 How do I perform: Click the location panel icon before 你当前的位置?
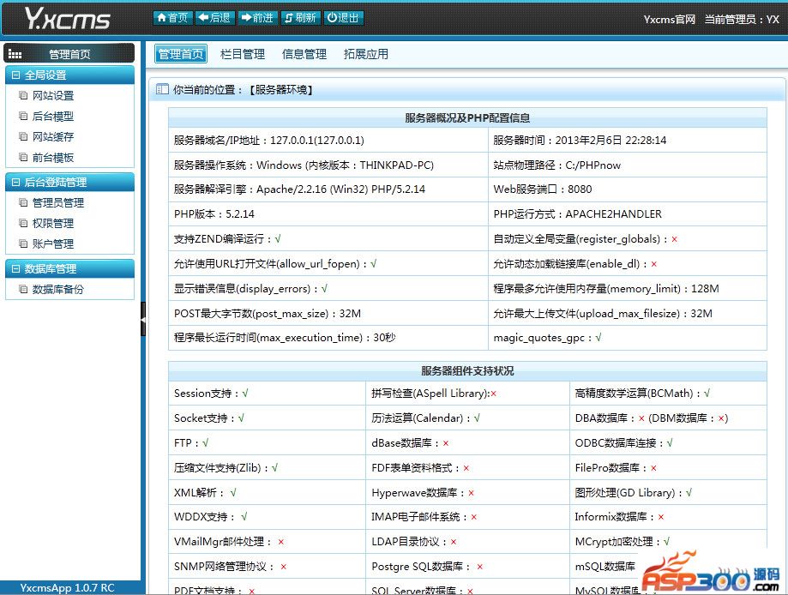coord(162,89)
